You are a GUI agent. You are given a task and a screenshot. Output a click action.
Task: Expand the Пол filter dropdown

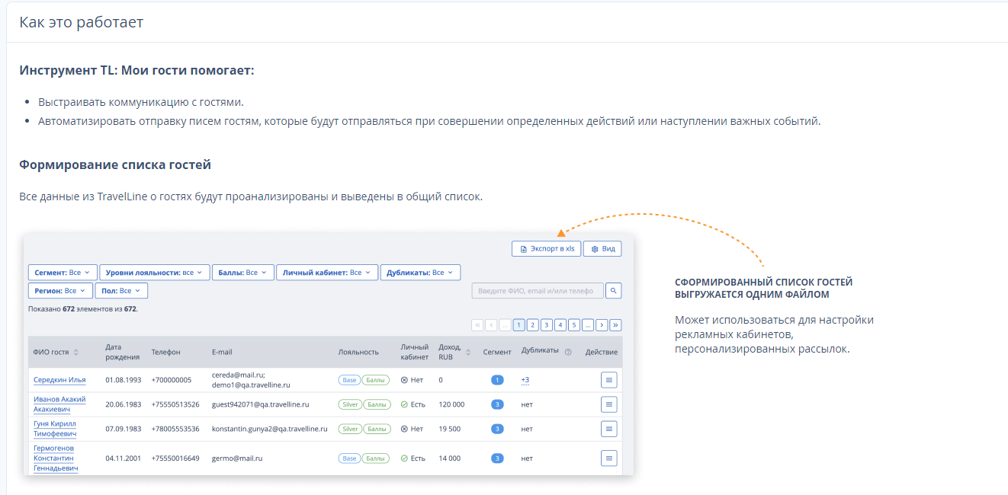(x=122, y=291)
